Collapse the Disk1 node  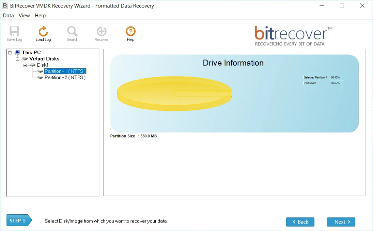click(25, 65)
